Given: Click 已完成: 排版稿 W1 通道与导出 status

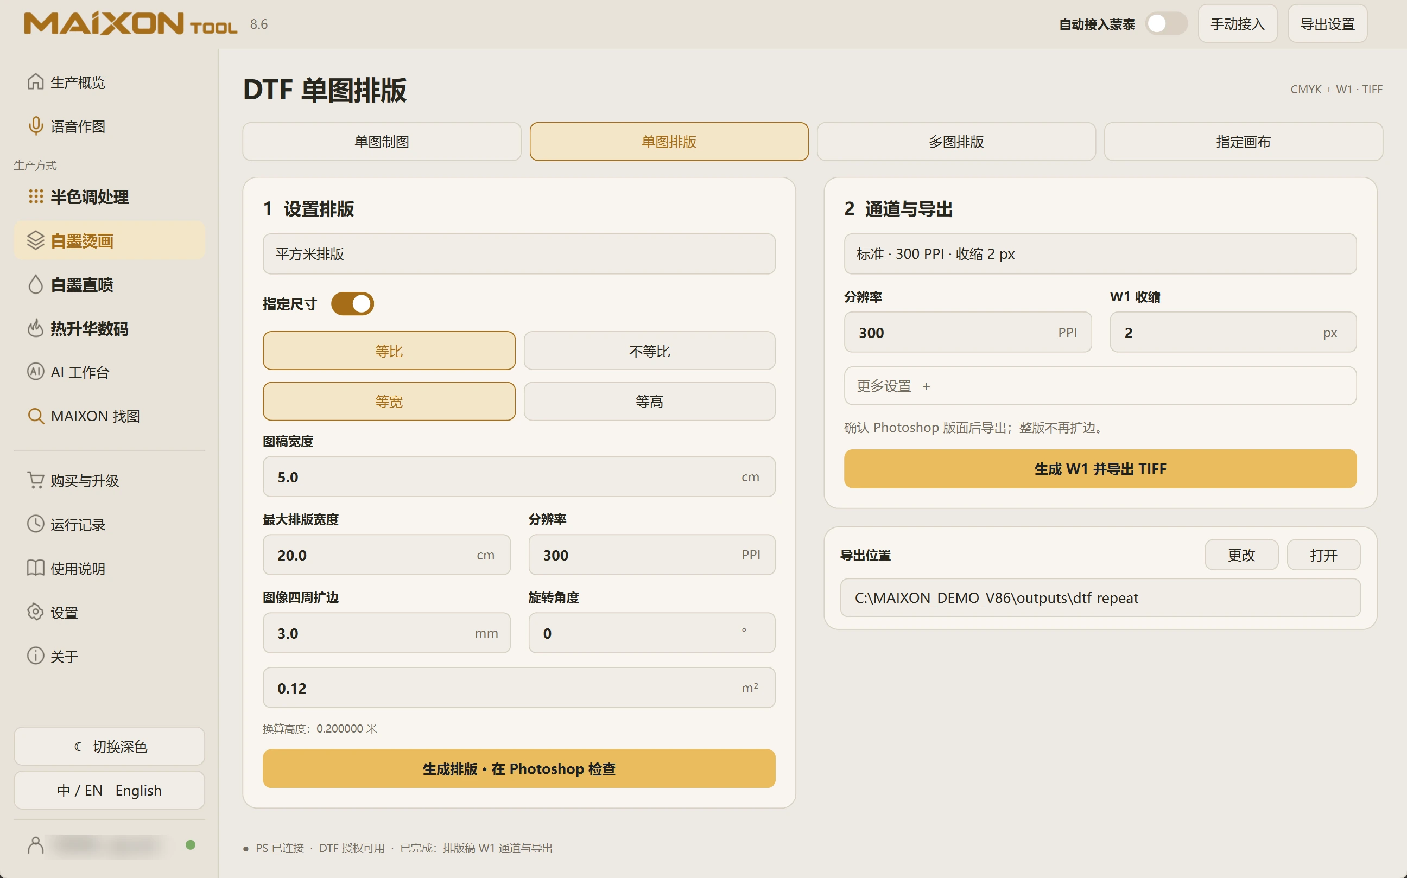Looking at the screenshot, I should point(476,848).
